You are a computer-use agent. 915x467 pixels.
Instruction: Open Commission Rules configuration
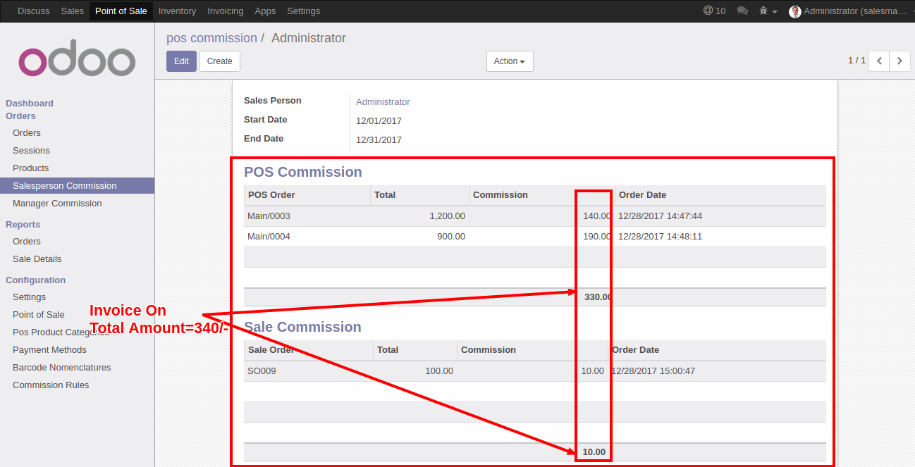pyautogui.click(x=51, y=385)
